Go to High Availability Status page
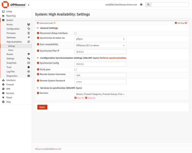This screenshot has height=153, width=192. coord(16,50)
